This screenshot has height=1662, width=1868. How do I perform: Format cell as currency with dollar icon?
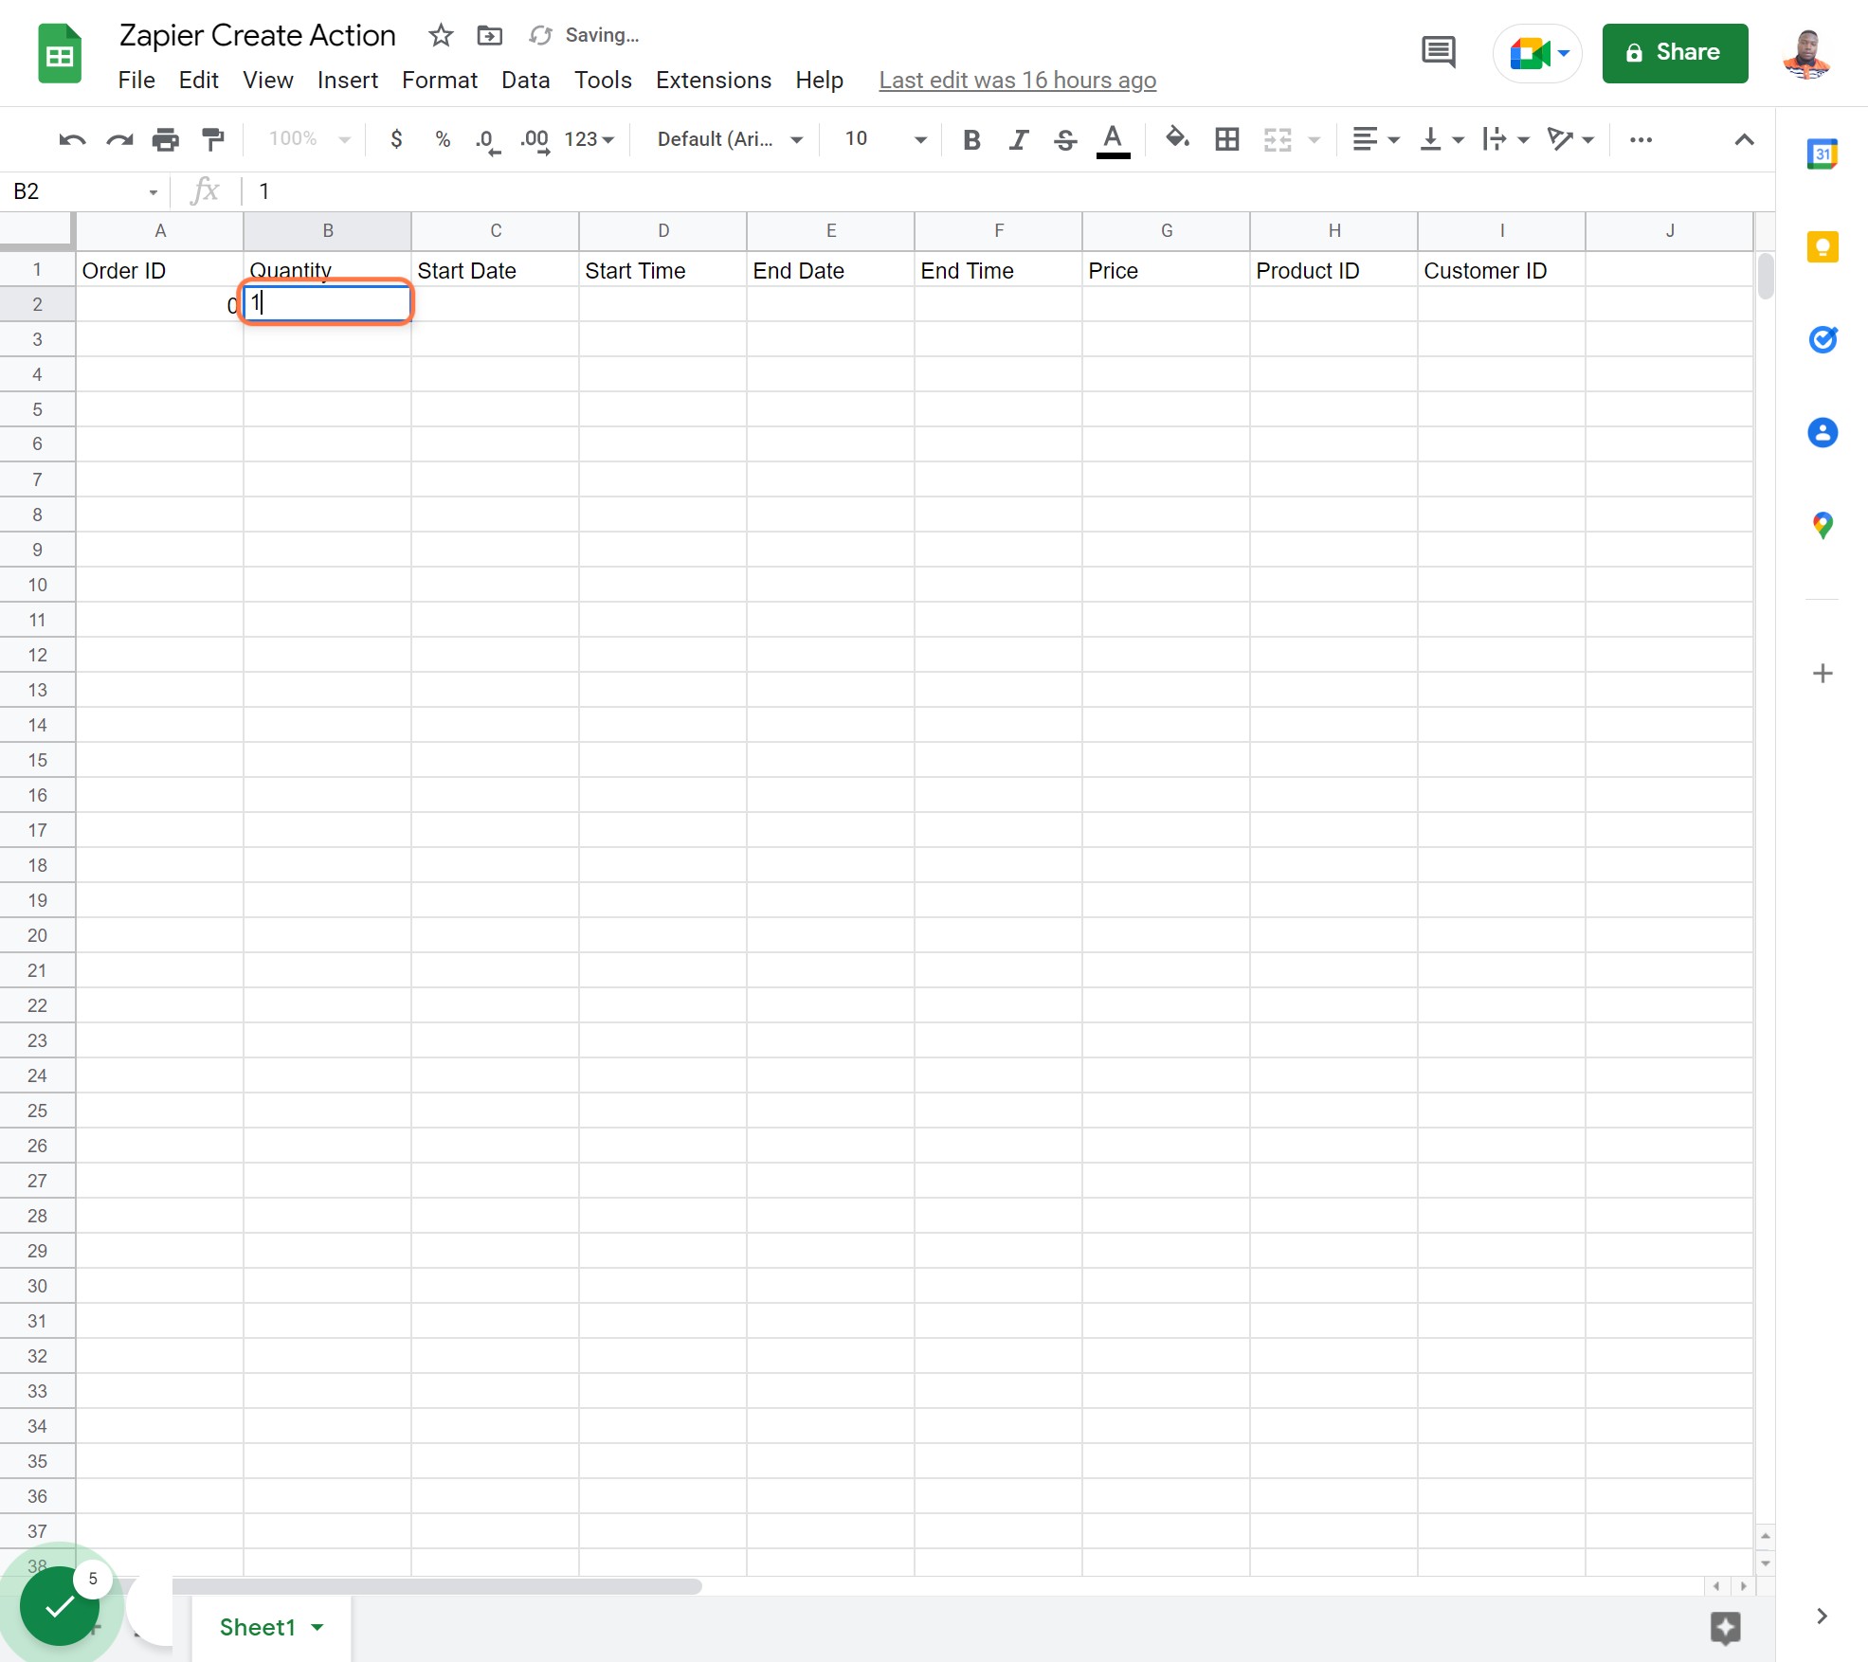coord(396,139)
